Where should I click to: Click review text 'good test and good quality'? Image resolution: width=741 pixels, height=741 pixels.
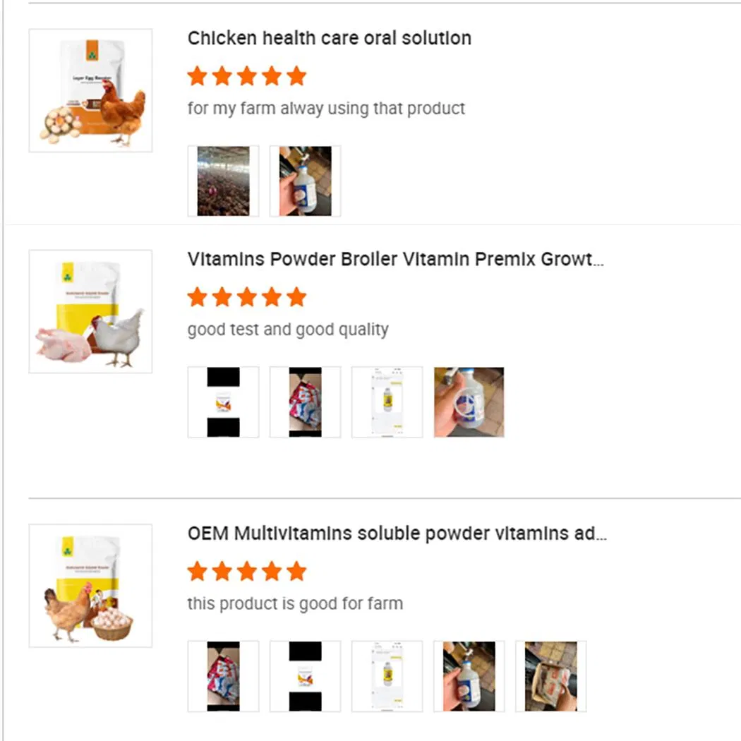tap(287, 329)
